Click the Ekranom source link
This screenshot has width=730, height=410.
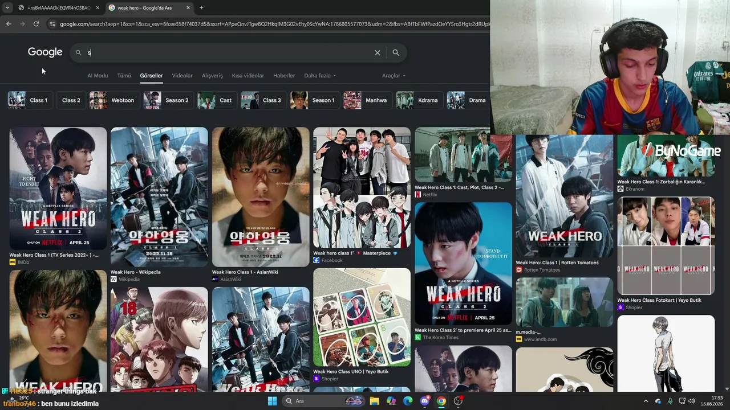635,189
